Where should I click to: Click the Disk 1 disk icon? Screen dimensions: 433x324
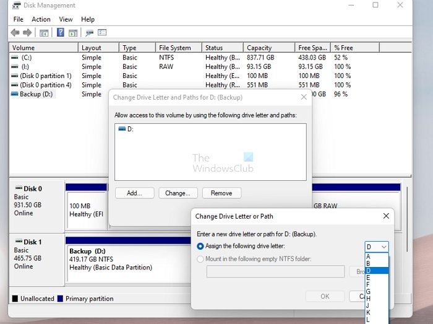pos(19,241)
